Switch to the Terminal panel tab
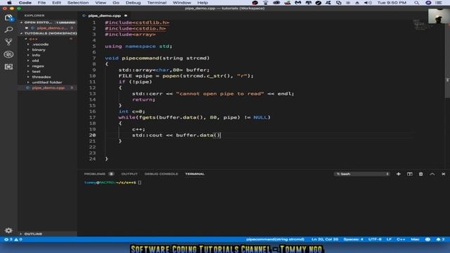The height and width of the screenshot is (253, 450). pyautogui.click(x=195, y=174)
